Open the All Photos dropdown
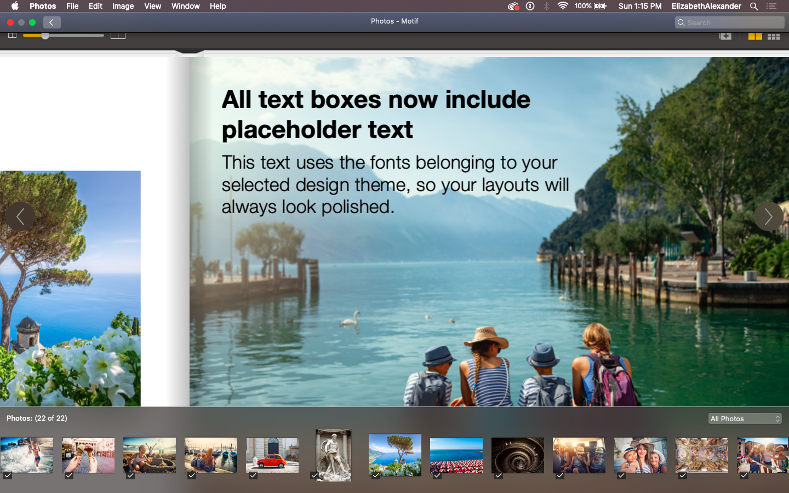 pos(745,418)
